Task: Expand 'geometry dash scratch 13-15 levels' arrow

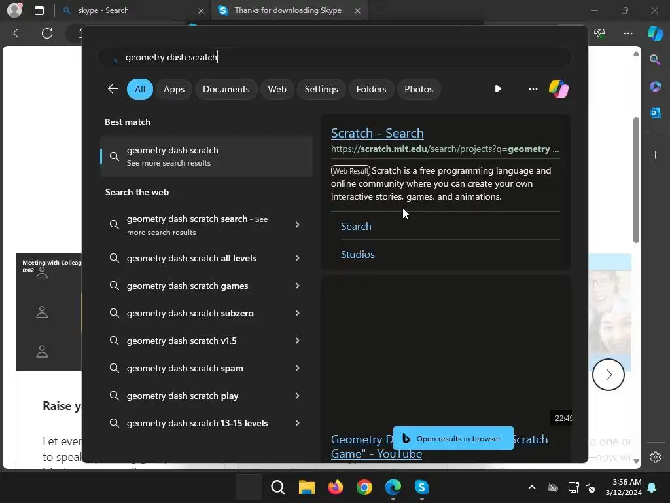Action: (x=297, y=423)
